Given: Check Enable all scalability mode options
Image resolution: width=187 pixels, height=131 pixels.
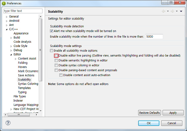Looking at the screenshot, I should tap(51, 50).
